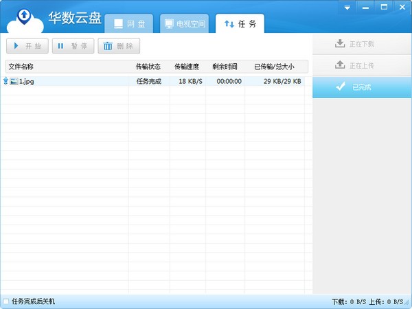Click the trash icon on 删除 button
Viewport: 412px width, 309px height.
tap(108, 46)
